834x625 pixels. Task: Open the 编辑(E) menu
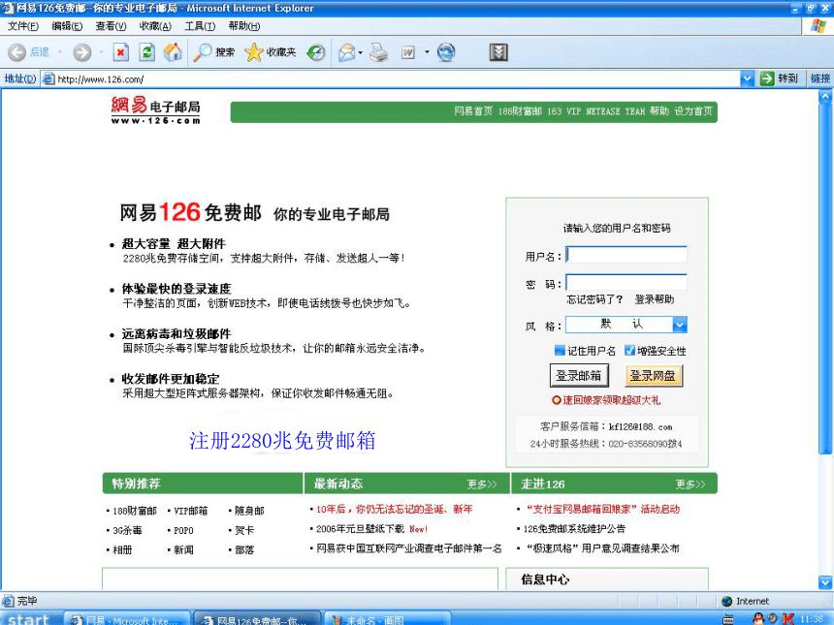coord(67,26)
